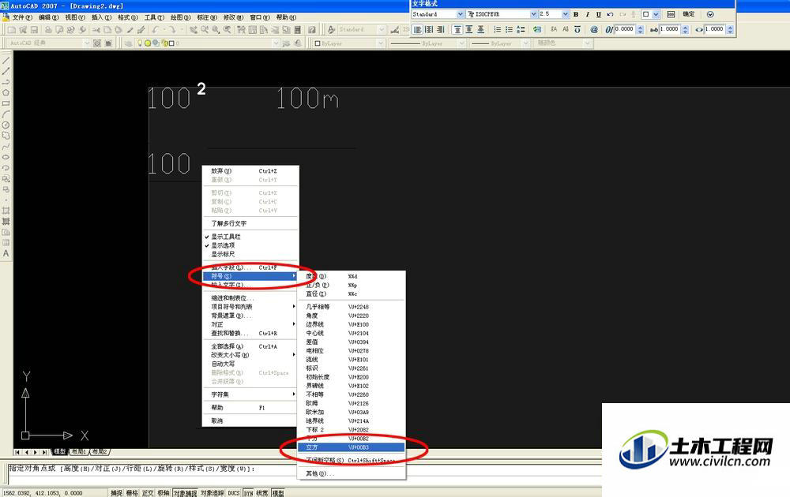Toggle 栅格 grid display in status bar

click(132, 493)
